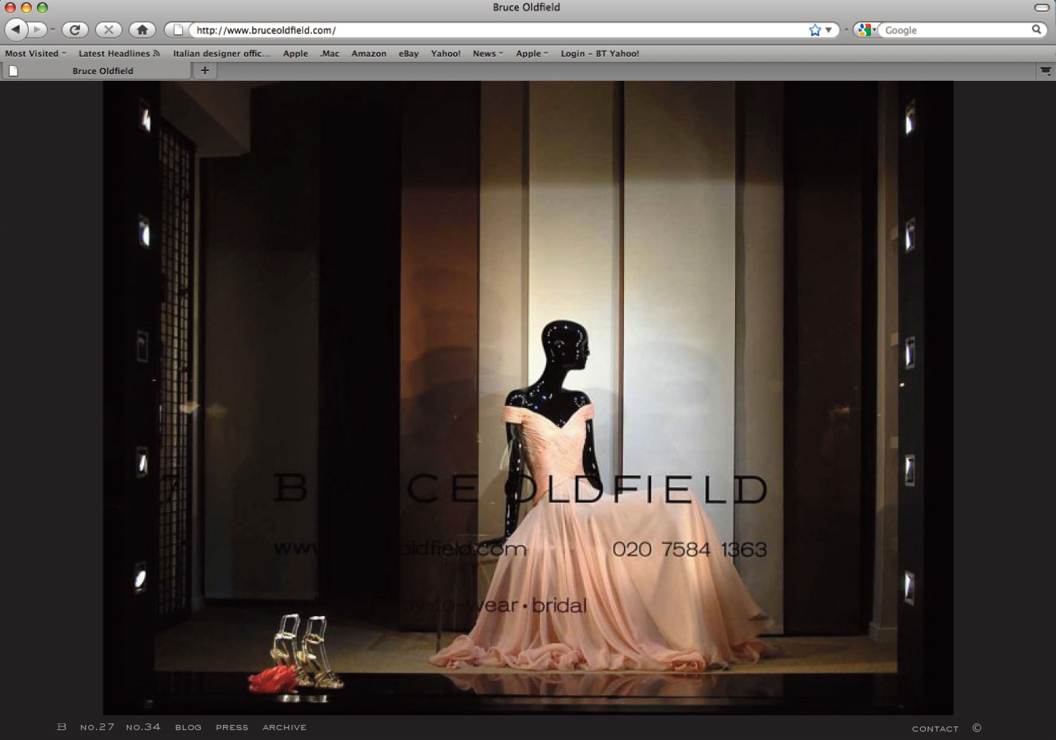Click into the Google search field
This screenshot has width=1056, height=740.
pos(956,30)
